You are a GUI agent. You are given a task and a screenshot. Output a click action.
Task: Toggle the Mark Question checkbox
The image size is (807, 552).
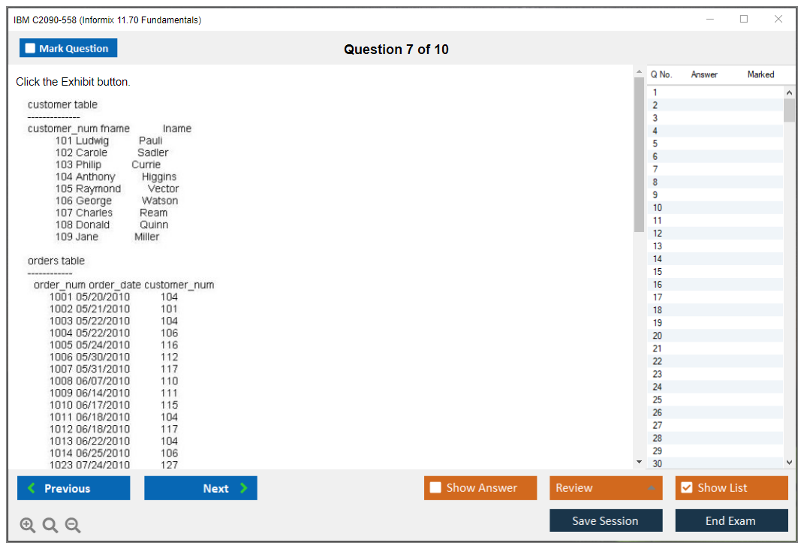pos(31,49)
